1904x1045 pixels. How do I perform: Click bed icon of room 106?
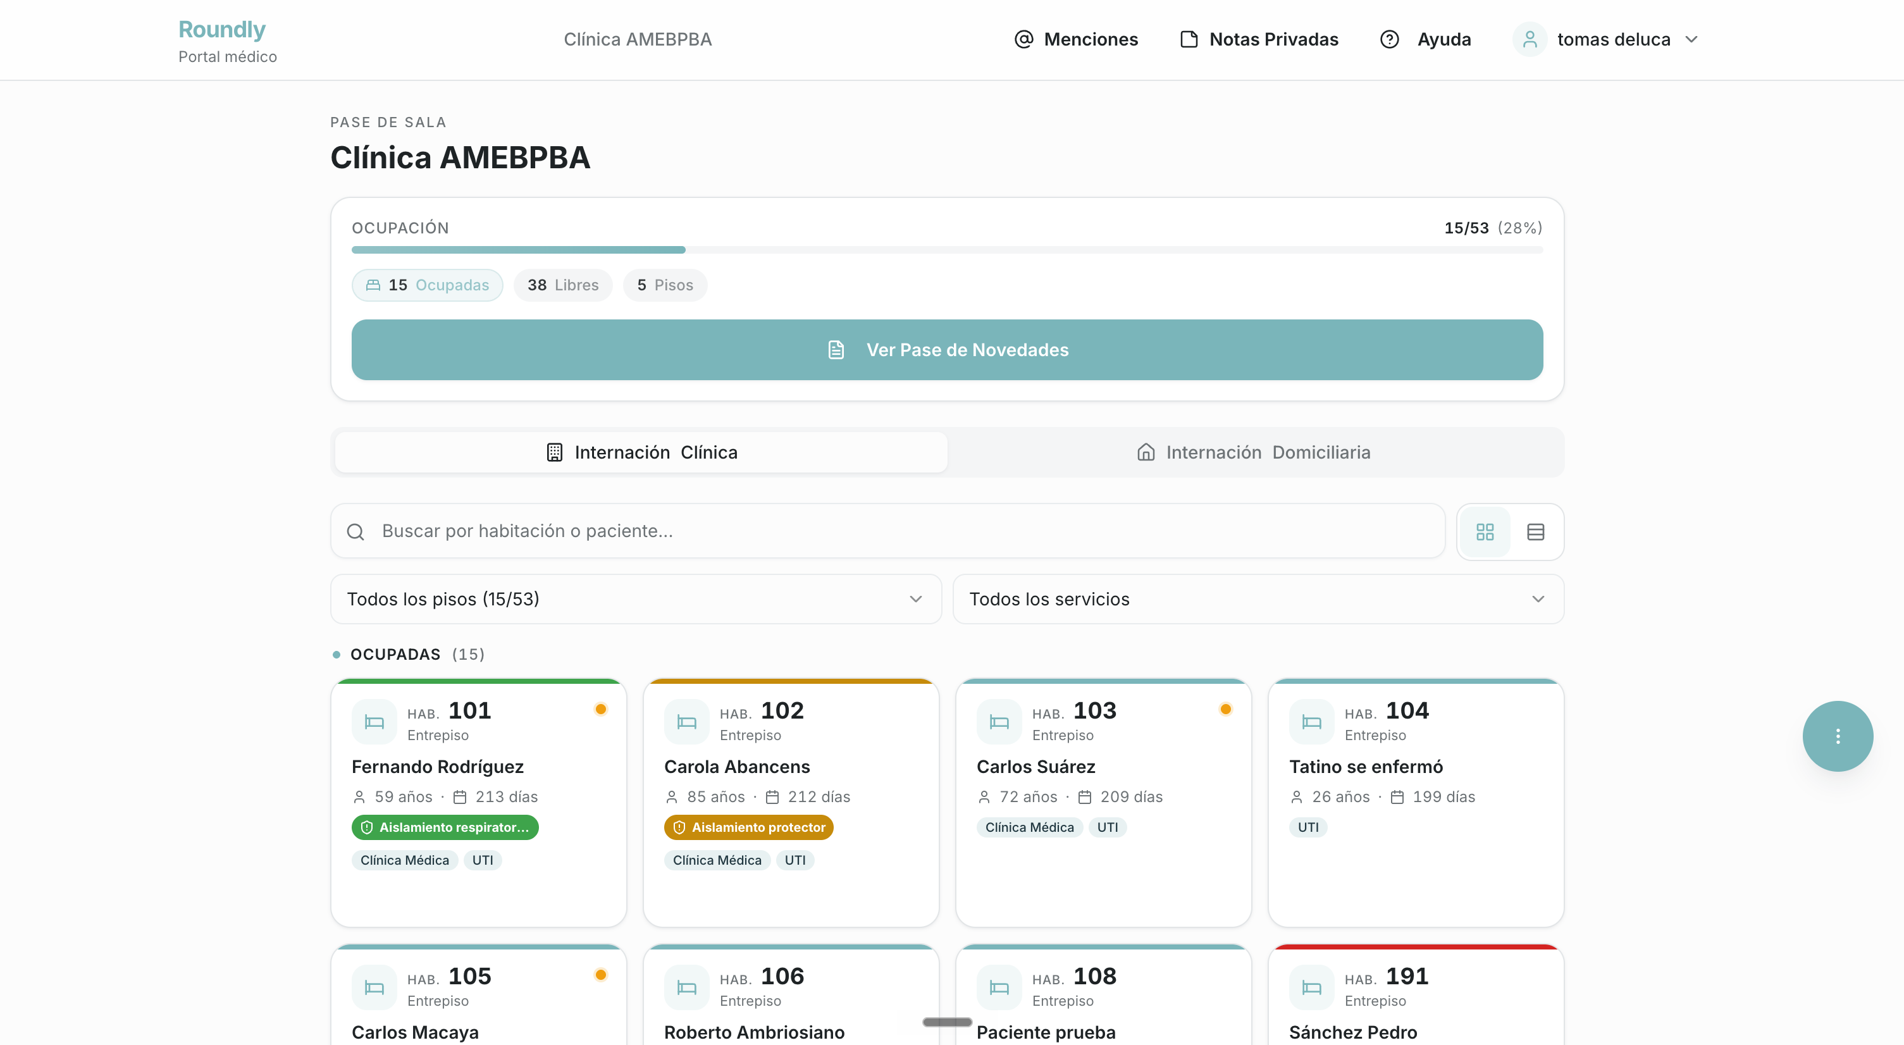pos(687,987)
